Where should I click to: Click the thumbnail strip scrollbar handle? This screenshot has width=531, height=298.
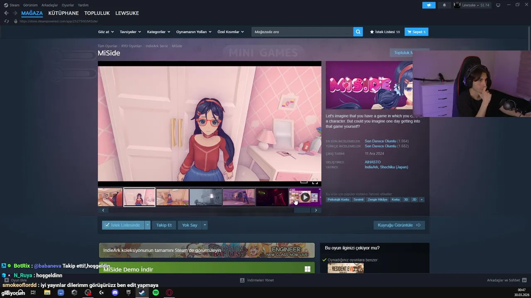tap(302, 210)
